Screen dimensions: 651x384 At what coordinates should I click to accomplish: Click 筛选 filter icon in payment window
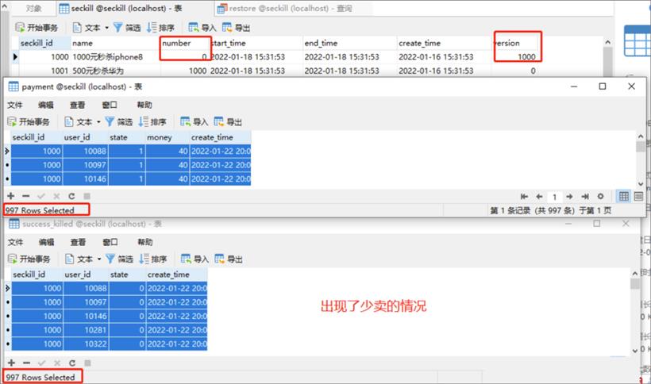pos(119,122)
